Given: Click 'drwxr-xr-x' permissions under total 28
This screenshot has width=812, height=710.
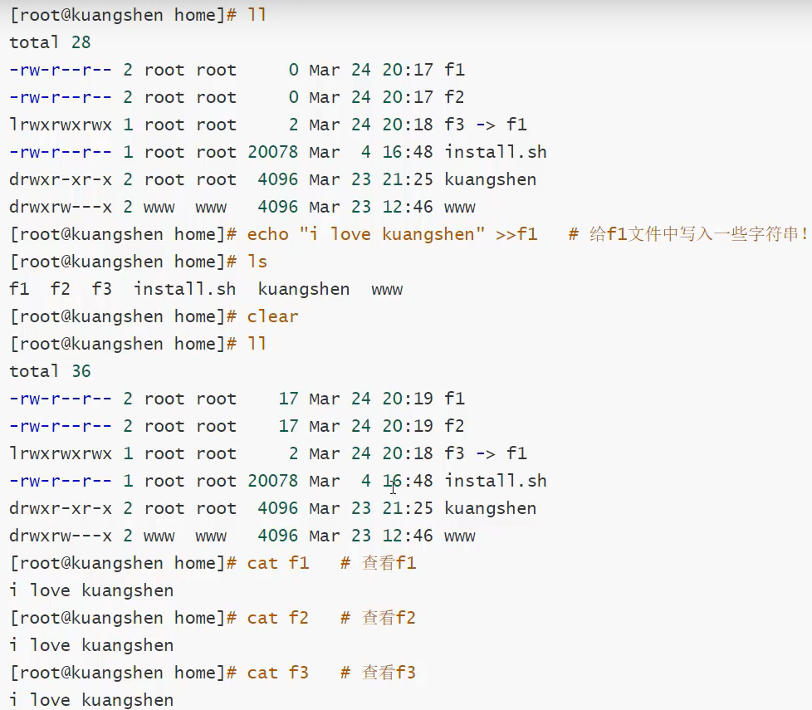Looking at the screenshot, I should (x=61, y=179).
